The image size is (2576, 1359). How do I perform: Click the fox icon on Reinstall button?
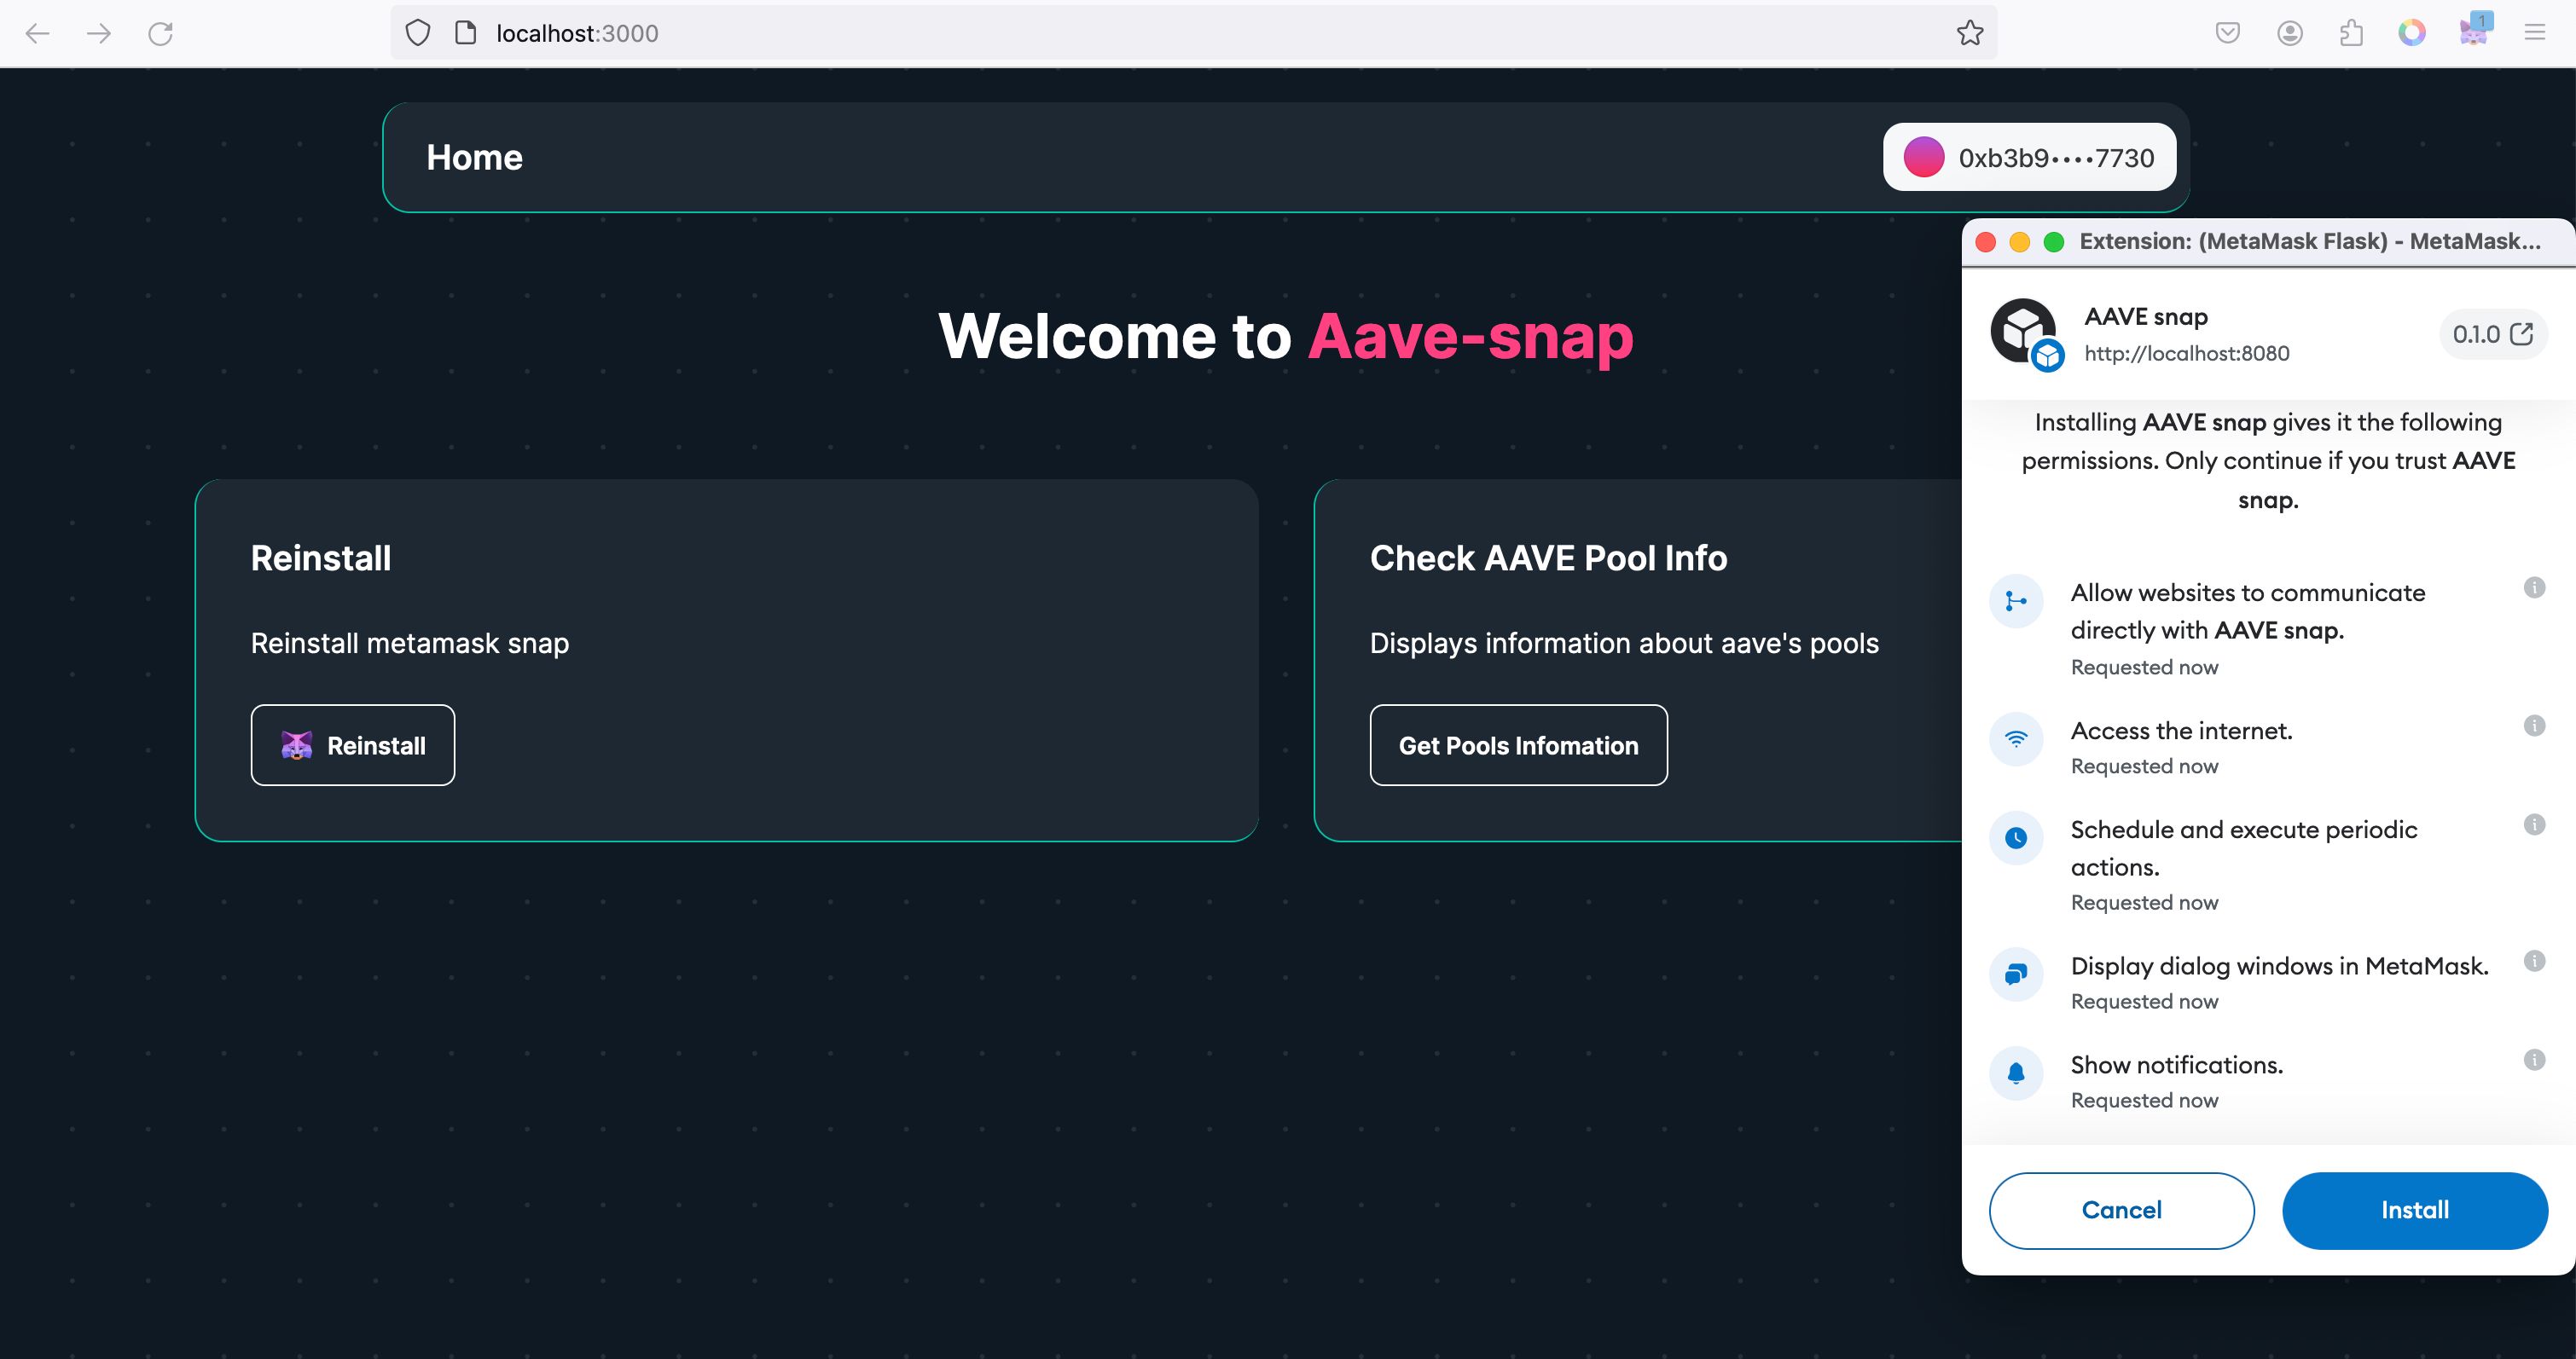[x=297, y=745]
